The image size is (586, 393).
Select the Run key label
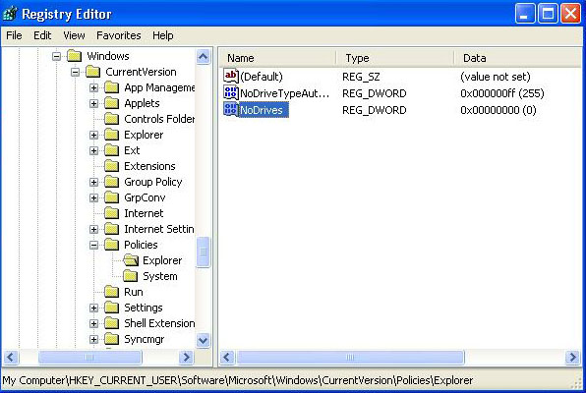134,292
